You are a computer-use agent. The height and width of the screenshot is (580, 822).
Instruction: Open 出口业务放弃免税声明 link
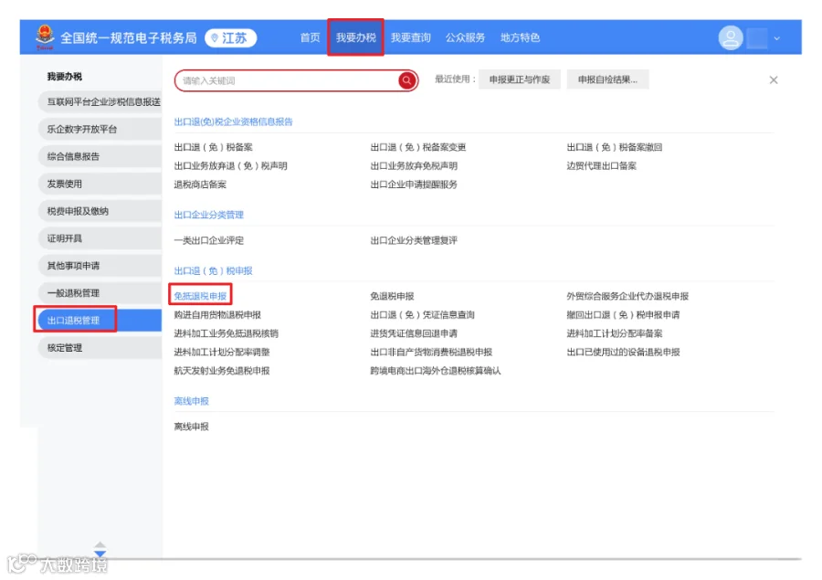pos(414,165)
